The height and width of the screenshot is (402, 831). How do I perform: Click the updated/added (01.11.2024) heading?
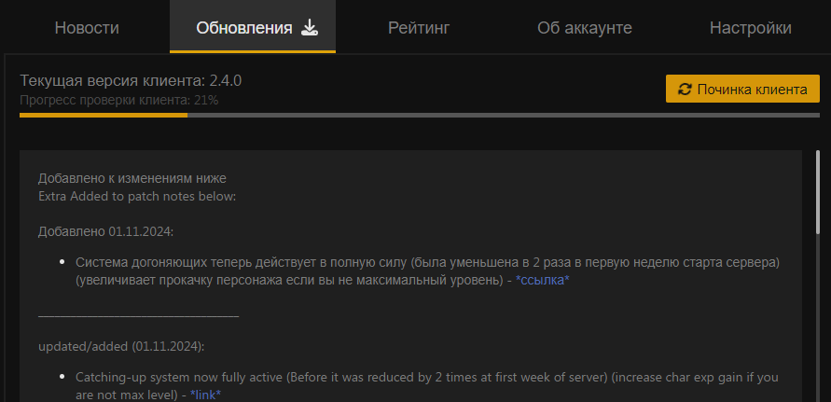point(121,346)
